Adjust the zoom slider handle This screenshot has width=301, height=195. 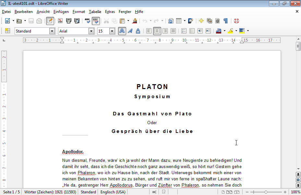266,192
